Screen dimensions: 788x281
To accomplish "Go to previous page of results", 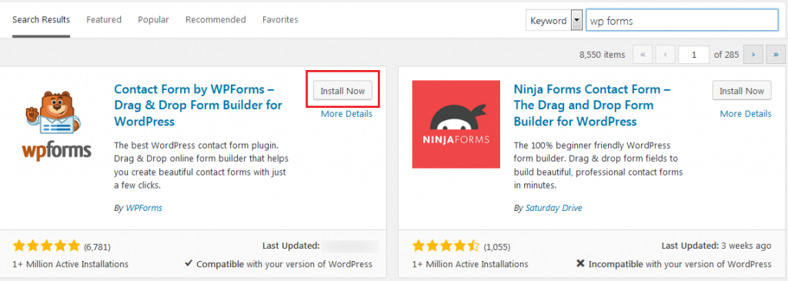I will (x=665, y=55).
